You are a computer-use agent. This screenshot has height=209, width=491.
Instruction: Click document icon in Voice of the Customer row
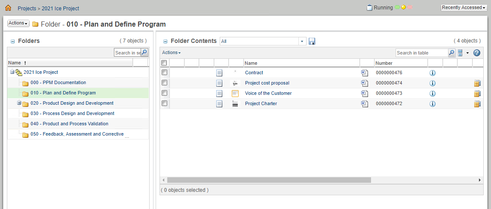click(219, 94)
